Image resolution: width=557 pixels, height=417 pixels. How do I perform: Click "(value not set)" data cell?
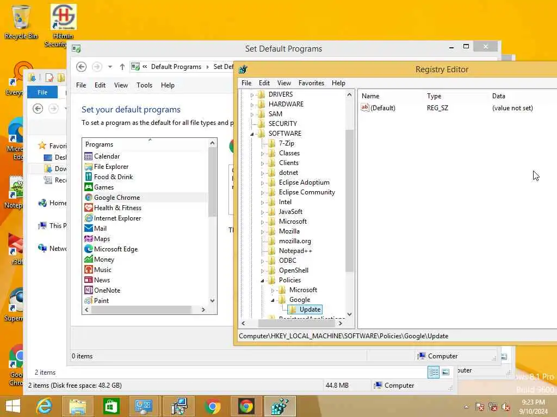pyautogui.click(x=512, y=108)
